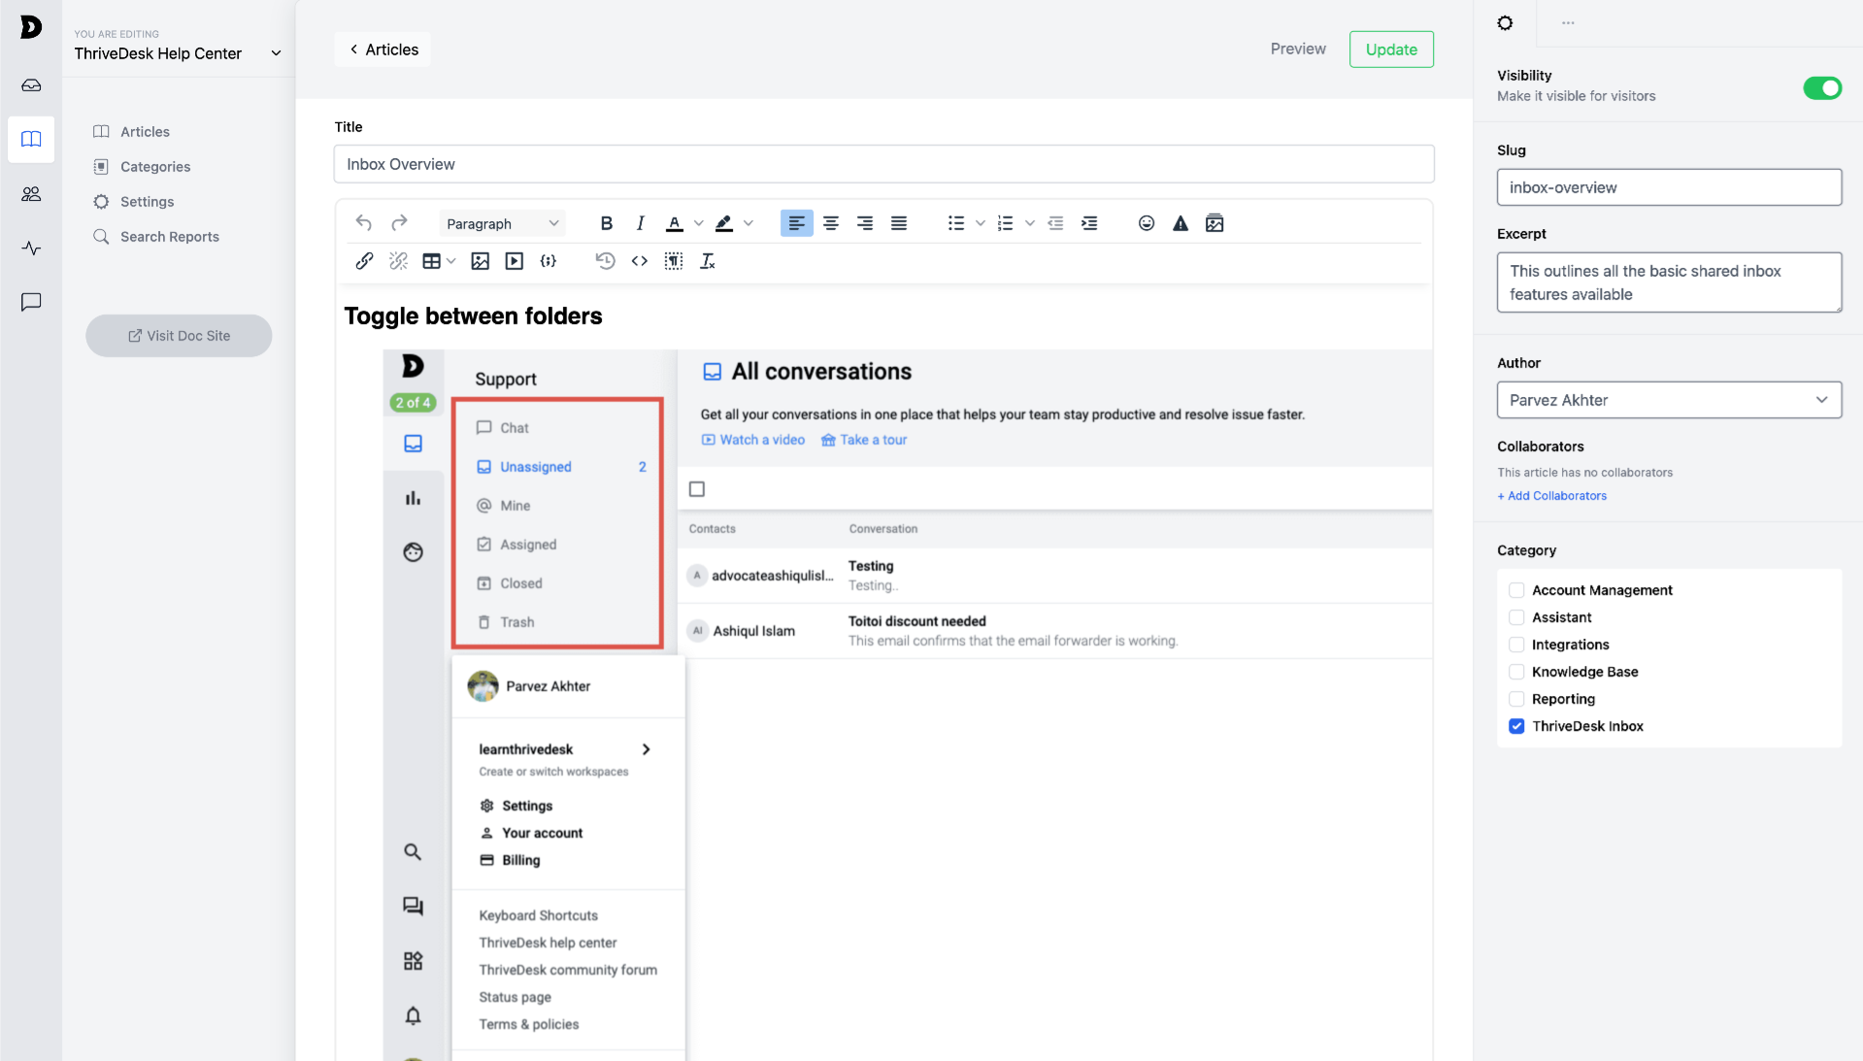Open the text highlight color picker
Viewport: 1863px width, 1061px height.
pos(724,223)
